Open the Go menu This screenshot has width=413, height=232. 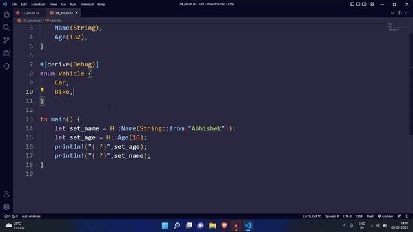[x=63, y=5]
